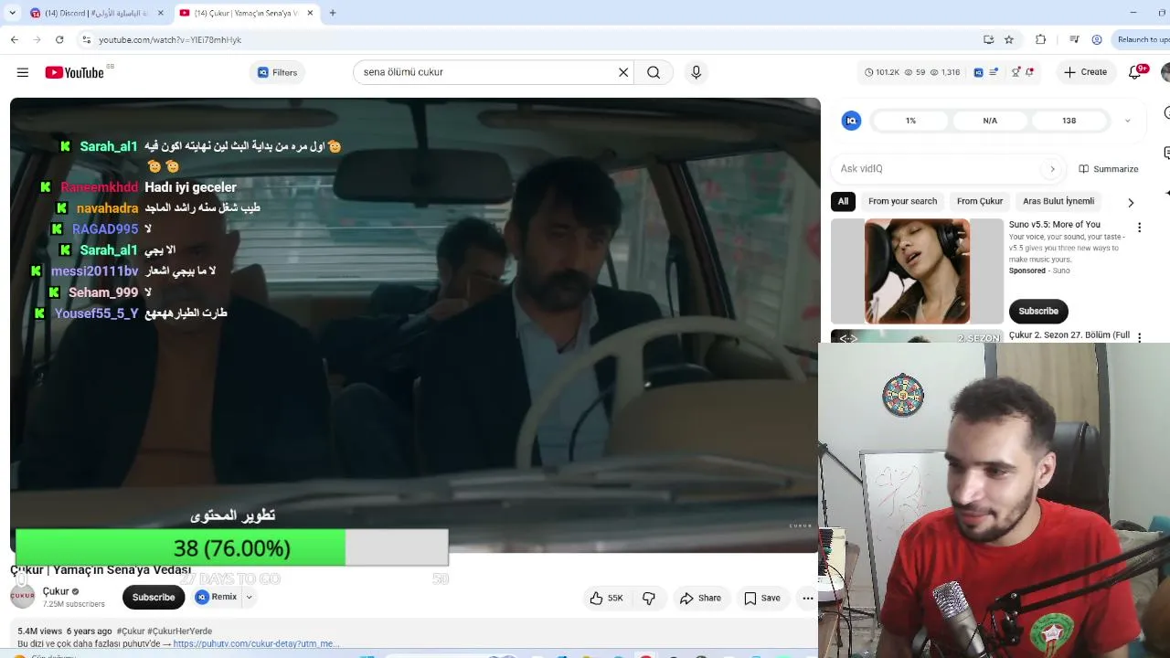View site information icon in address bar
This screenshot has height=658, width=1170.
[86, 40]
